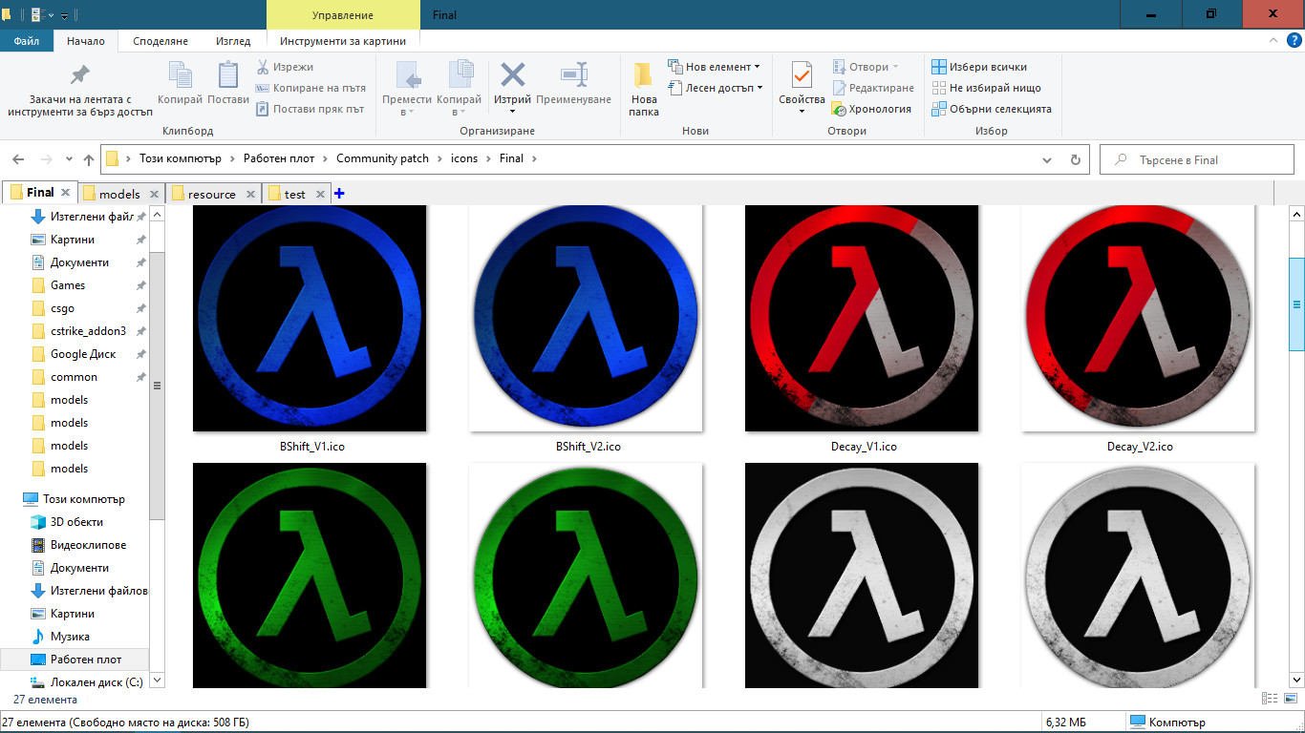The height and width of the screenshot is (733, 1305).
Task: Click the Постави (Paste) icon
Action: [x=226, y=84]
